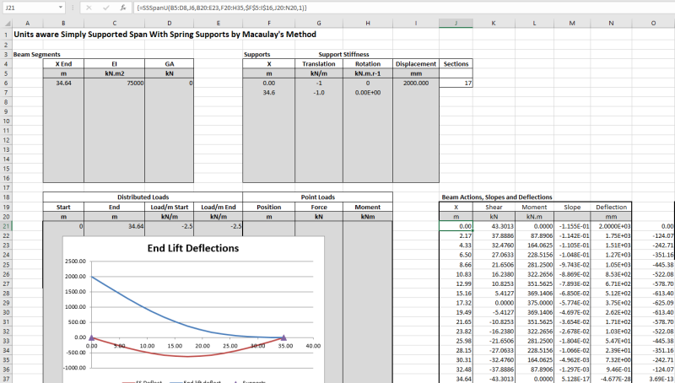Click the Load/m Start value -2.5
The image size is (675, 383).
click(x=170, y=226)
